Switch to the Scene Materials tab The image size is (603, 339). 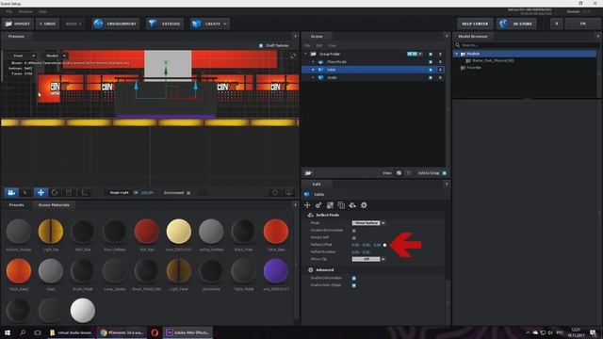coord(54,205)
